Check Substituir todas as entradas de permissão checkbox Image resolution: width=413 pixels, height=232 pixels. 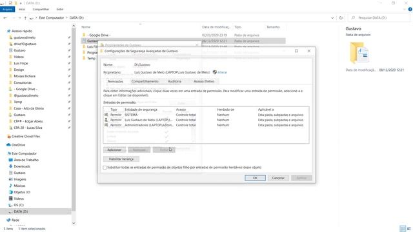pos(105,168)
